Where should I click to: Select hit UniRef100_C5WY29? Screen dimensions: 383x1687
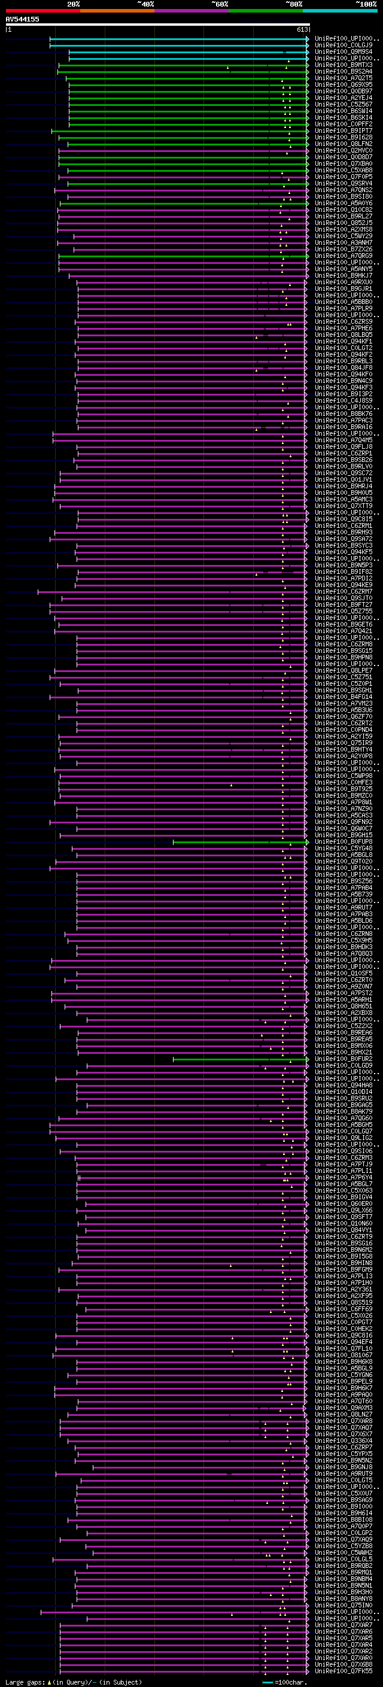(x=344, y=236)
